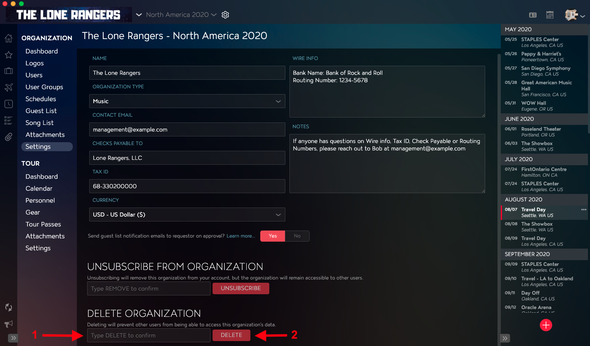The width and height of the screenshot is (590, 346).
Task: Open Song List
Action: coord(39,123)
